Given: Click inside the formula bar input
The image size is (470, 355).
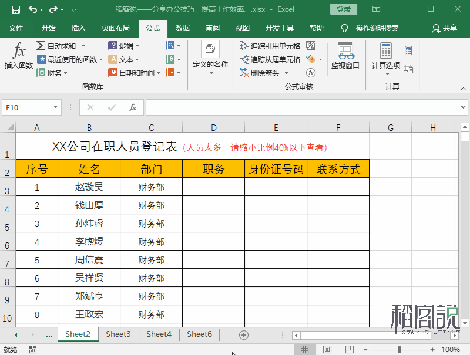Looking at the screenshot, I should (303, 107).
